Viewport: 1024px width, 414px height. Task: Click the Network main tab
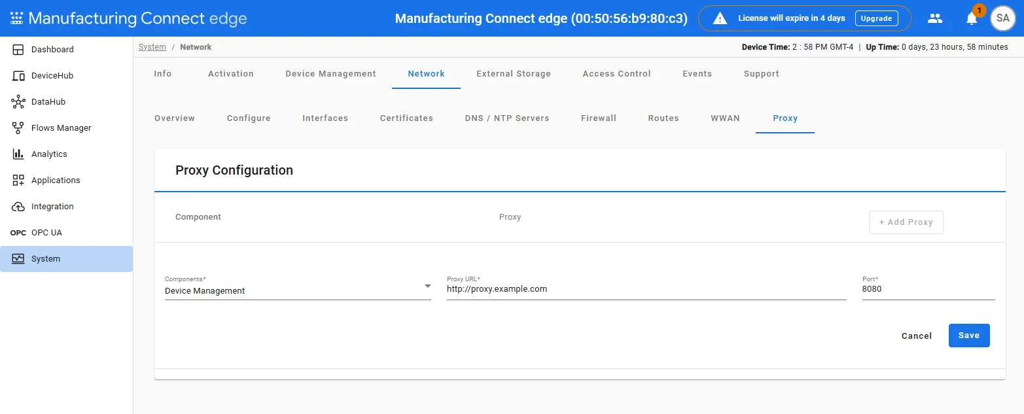coord(427,74)
